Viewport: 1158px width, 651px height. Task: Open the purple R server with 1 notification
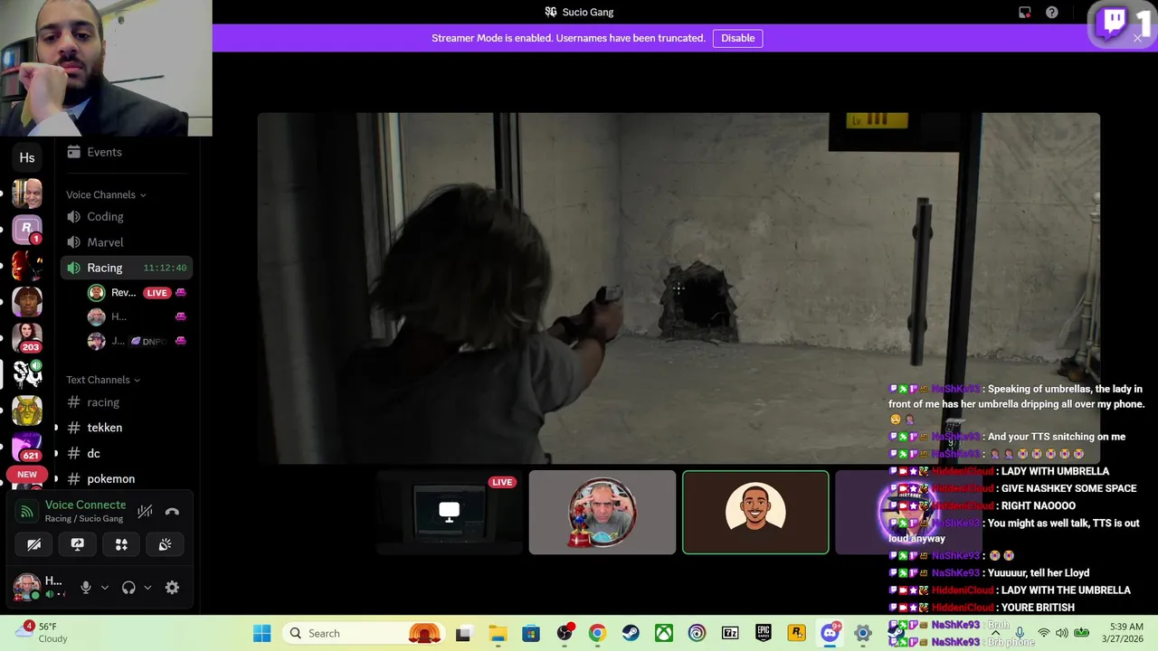point(27,230)
